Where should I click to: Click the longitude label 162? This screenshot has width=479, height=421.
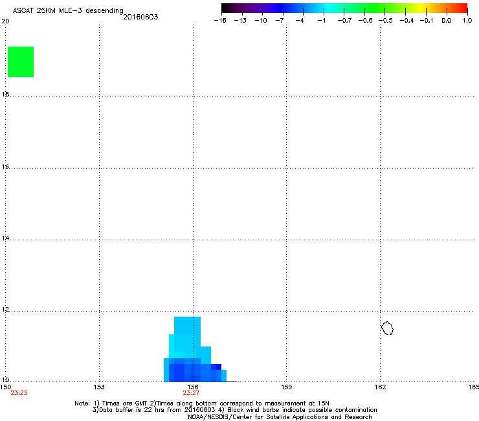[380, 387]
